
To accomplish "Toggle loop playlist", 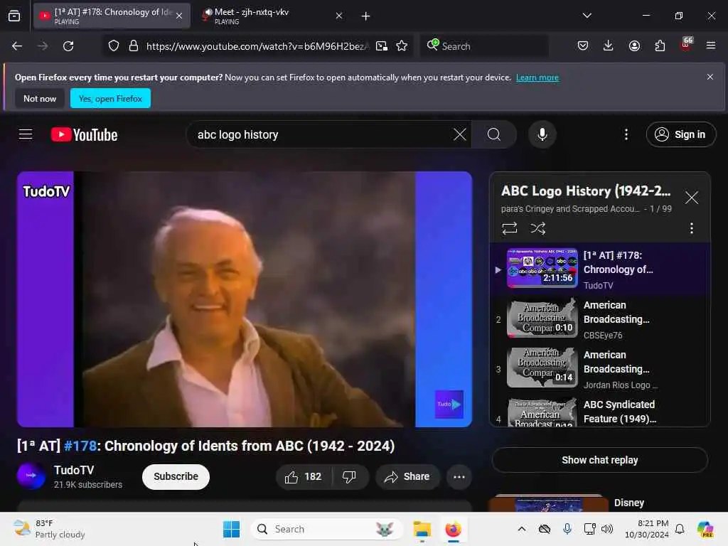I will (x=509, y=228).
